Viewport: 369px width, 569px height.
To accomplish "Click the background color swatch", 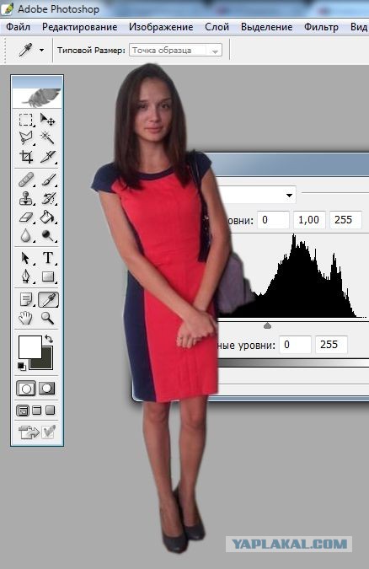I will click(x=46, y=362).
